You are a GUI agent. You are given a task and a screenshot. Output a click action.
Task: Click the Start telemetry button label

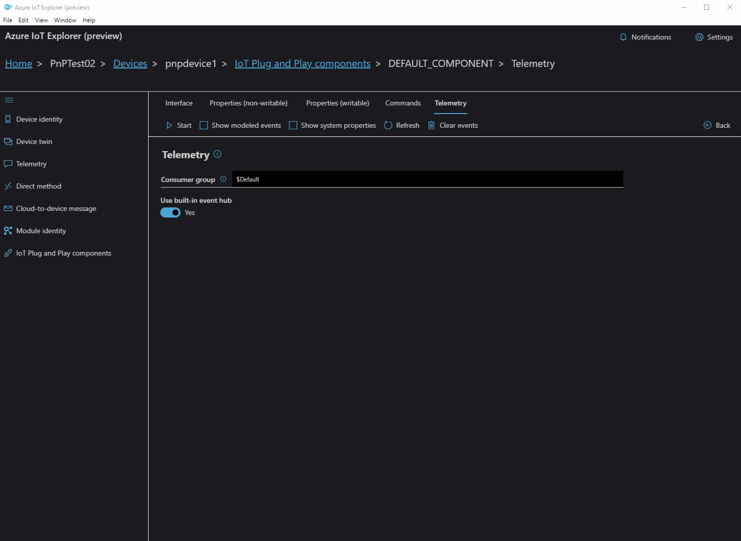click(184, 125)
